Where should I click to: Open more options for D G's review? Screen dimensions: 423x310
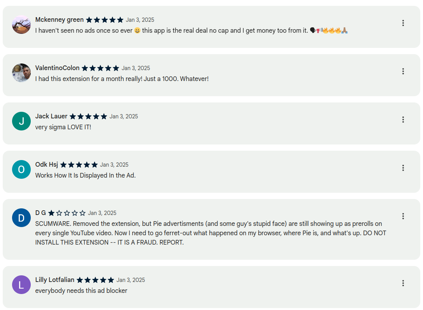[x=403, y=216]
